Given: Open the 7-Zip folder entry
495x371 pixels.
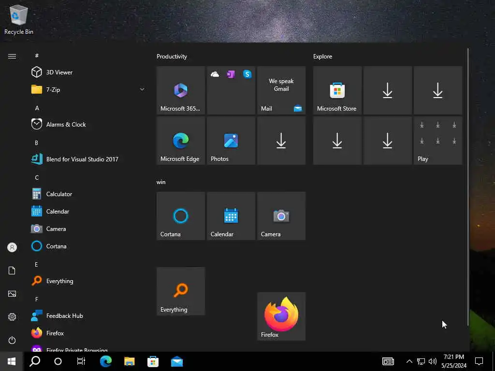Looking at the screenshot, I should [88, 89].
